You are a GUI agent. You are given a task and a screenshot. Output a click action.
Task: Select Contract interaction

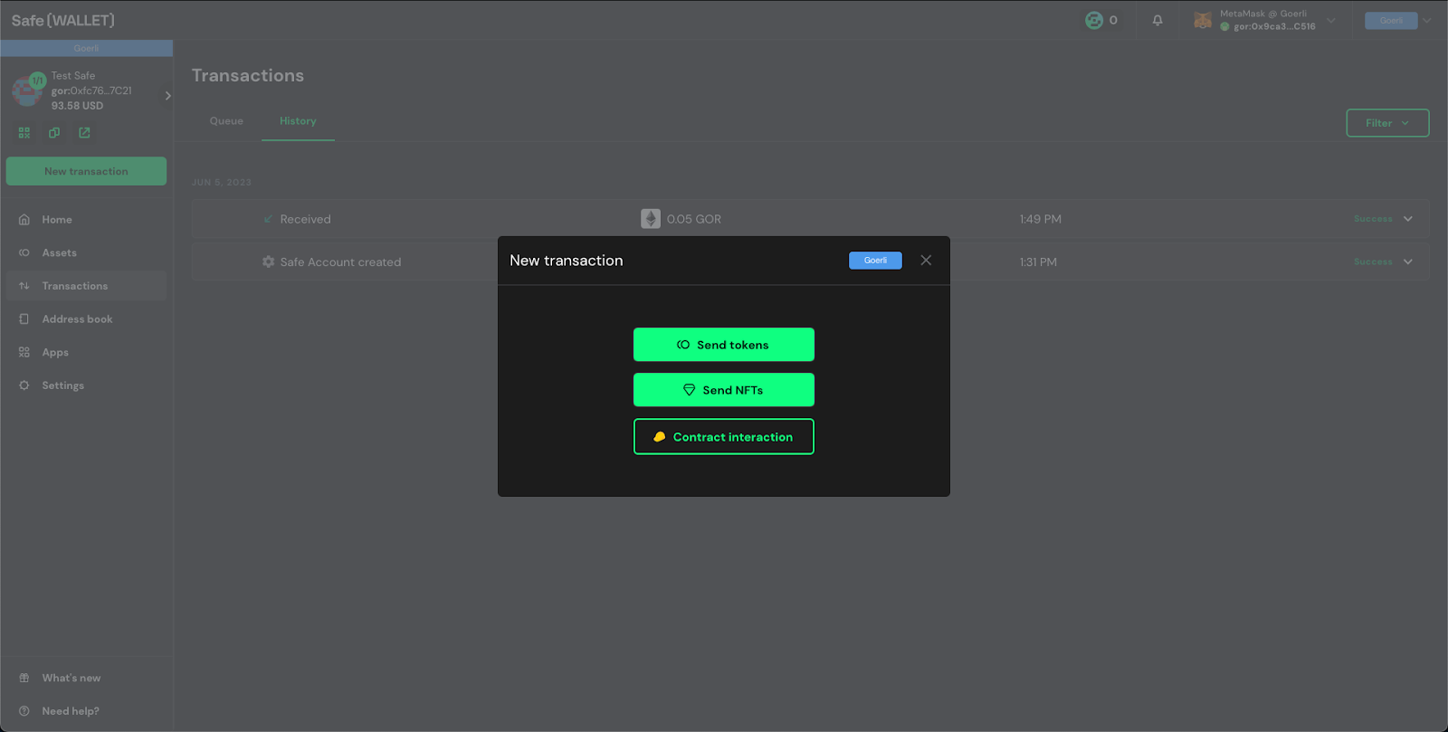click(724, 437)
